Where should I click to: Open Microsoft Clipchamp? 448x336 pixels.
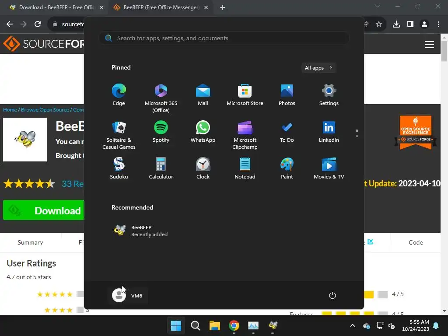(245, 135)
